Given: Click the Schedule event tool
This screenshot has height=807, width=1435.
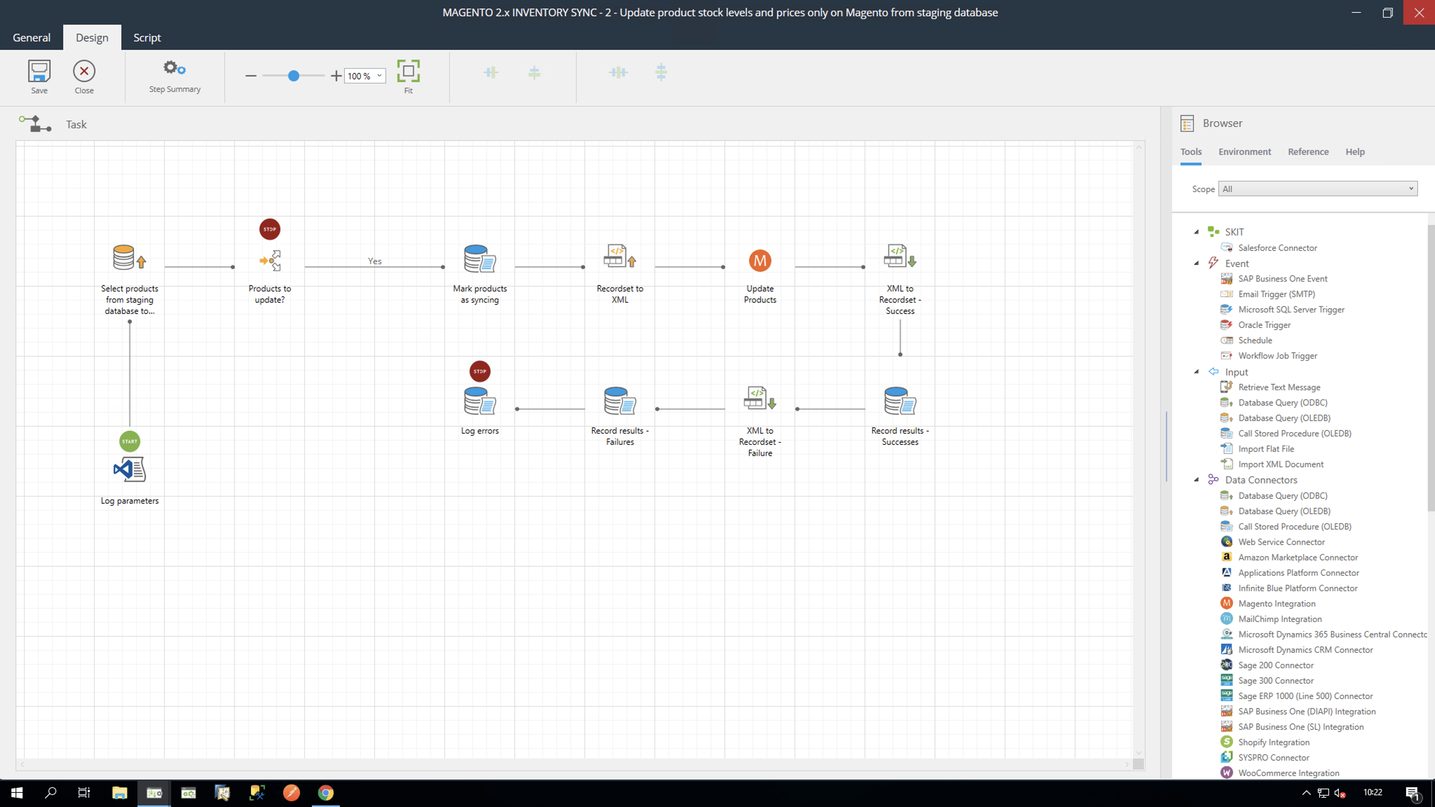Looking at the screenshot, I should coord(1255,340).
